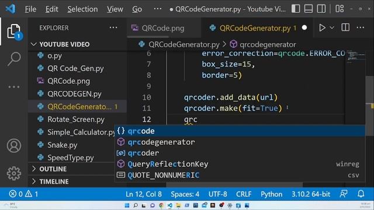Open Snake.py in the file explorer
Viewport: 374px width, 210px height.
[63, 145]
